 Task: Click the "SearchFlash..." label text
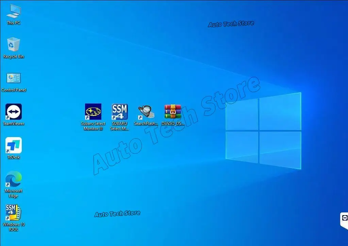coord(146,124)
